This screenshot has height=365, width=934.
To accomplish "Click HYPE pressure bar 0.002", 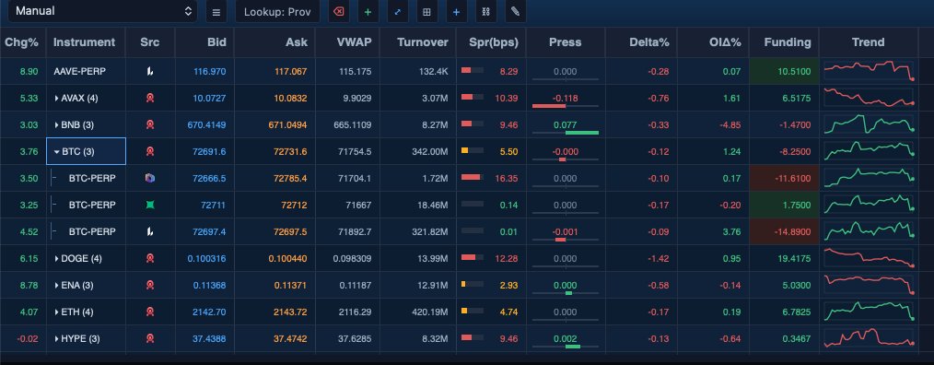I will (565, 347).
